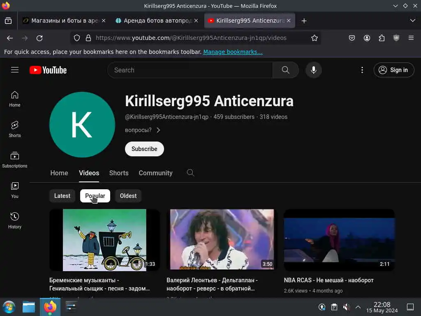Image resolution: width=421 pixels, height=316 pixels.
Task: Play the NBA RCAS video thumbnail
Action: [x=339, y=240]
